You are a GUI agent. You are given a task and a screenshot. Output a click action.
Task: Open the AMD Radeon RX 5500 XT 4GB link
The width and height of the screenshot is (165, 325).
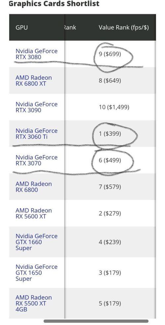(x=34, y=303)
